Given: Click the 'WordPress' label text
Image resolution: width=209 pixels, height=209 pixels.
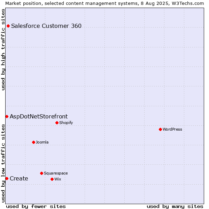Looking at the screenshot, I should click(172, 129).
